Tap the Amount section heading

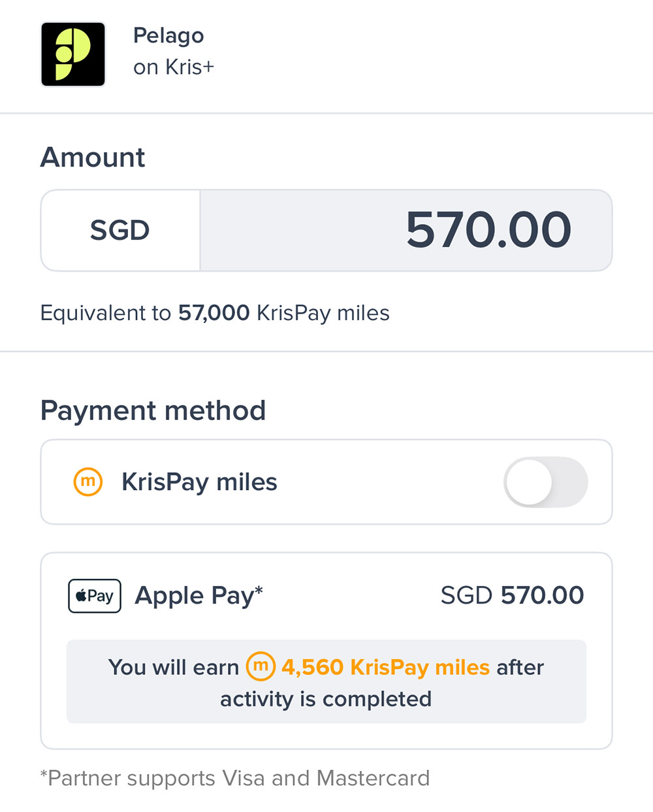click(93, 157)
